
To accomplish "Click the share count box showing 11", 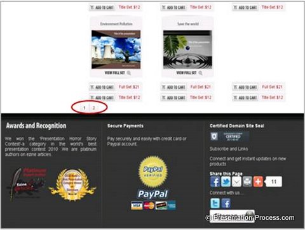I will 274,182.
